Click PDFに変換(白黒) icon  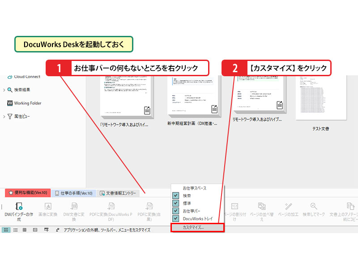pos(149,206)
